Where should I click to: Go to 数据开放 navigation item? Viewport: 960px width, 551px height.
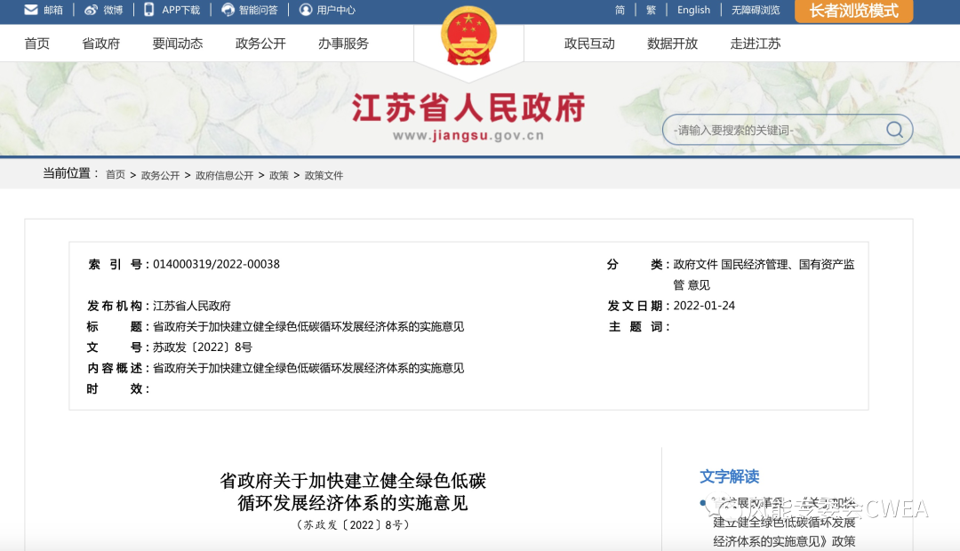(x=673, y=44)
